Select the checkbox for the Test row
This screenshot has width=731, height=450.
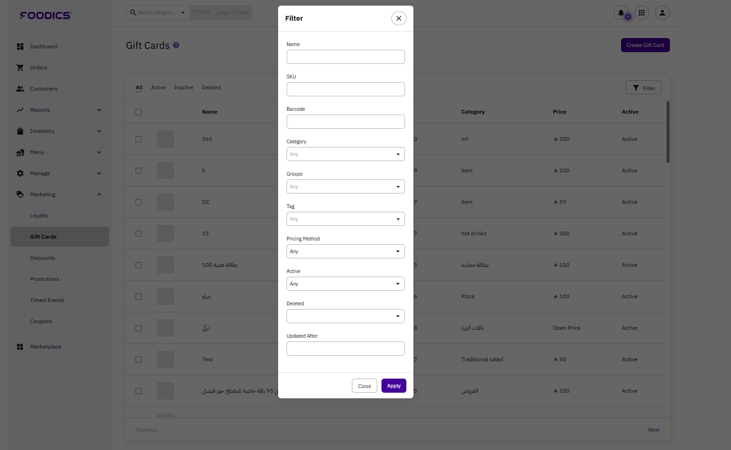(x=139, y=359)
